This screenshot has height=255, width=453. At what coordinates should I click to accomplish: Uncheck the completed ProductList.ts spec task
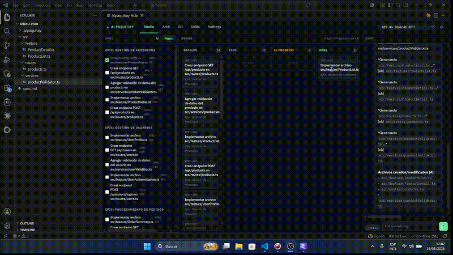coord(107,60)
